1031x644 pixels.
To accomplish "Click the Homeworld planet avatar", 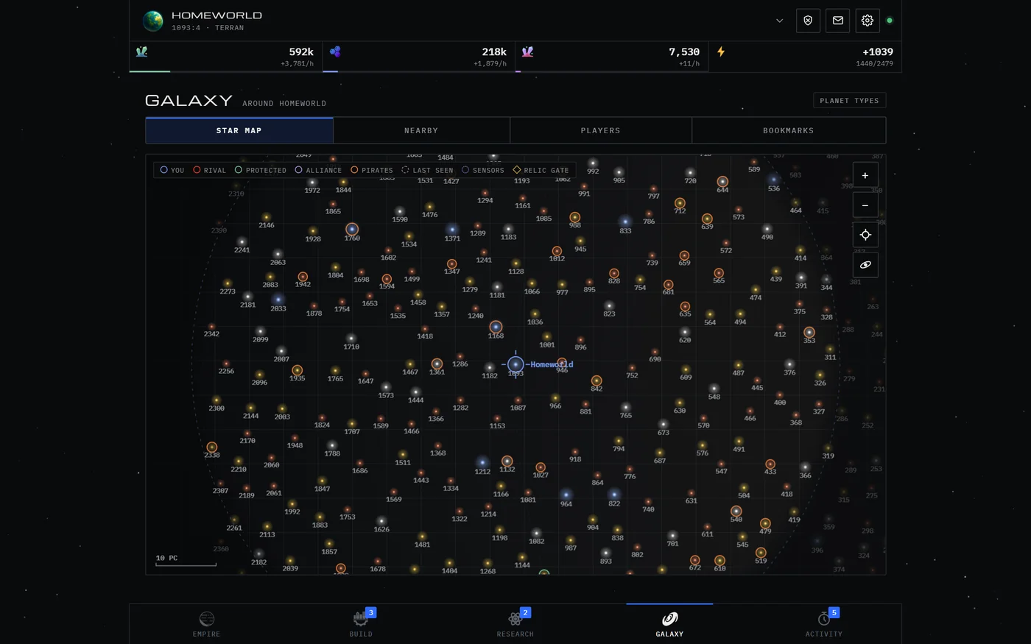I will (x=153, y=21).
